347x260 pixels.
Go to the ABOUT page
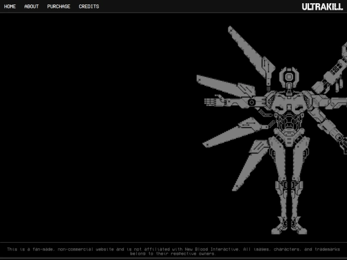[31, 6]
